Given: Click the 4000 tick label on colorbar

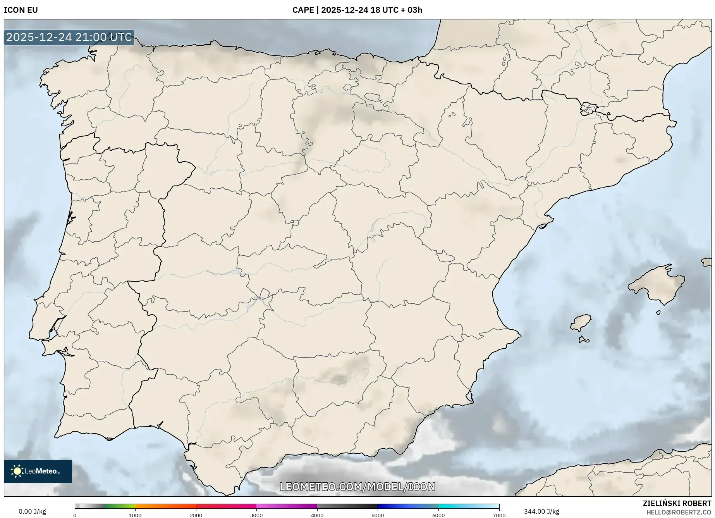Looking at the screenshot, I should [x=317, y=515].
